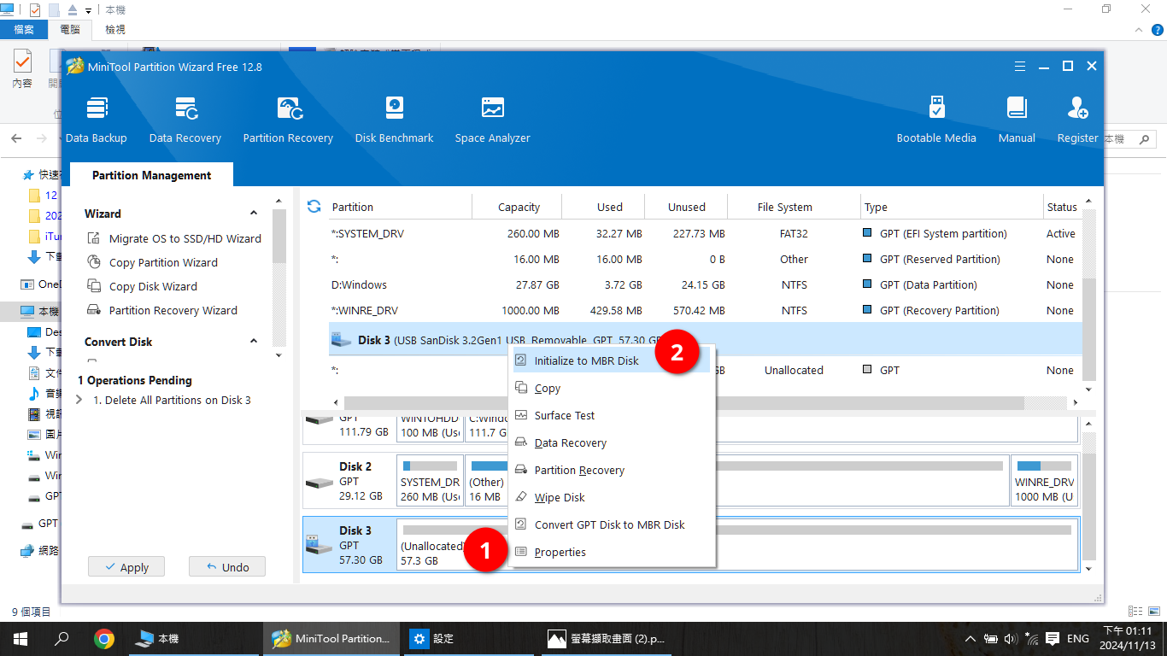Viewport: 1167px width, 656px height.
Task: Switch to the Partition Management tab
Action: [151, 175]
